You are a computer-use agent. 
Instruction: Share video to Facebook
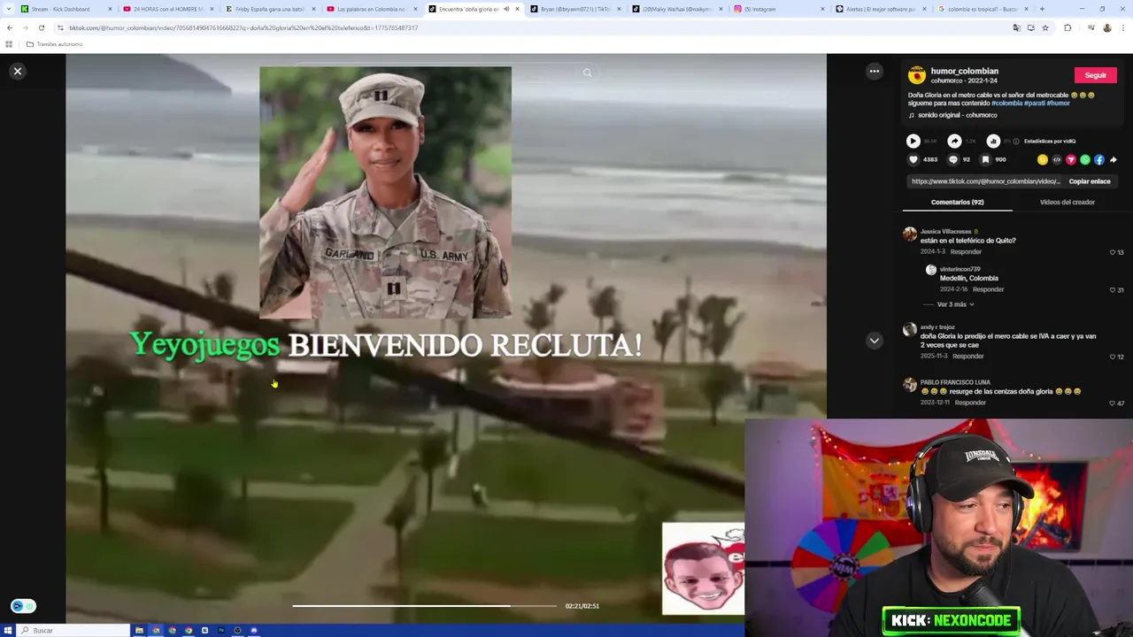1098,160
